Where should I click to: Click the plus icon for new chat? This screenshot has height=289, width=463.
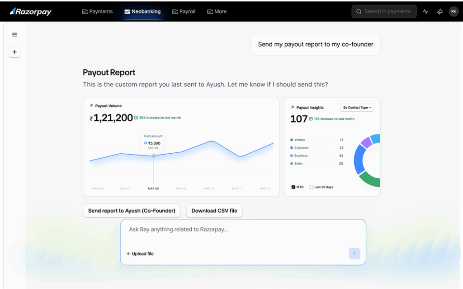pyautogui.click(x=14, y=52)
